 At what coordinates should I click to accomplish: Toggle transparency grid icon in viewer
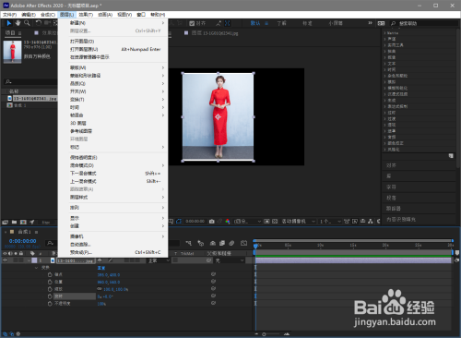tap(275, 222)
